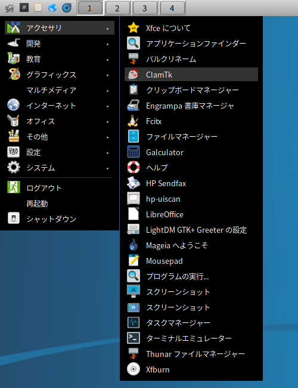The image size is (298, 388).
Task: Expand the 教育 submenu arrow
Action: (108, 60)
